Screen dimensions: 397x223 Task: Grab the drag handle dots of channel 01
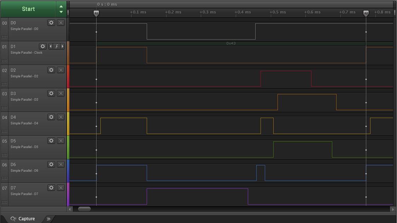(x=4, y=61)
